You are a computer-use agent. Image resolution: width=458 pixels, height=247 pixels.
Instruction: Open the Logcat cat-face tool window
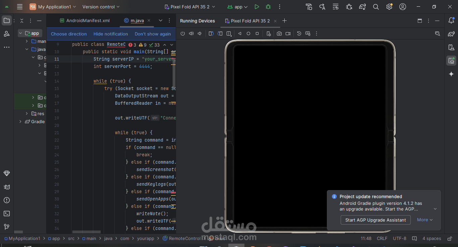[7, 187]
